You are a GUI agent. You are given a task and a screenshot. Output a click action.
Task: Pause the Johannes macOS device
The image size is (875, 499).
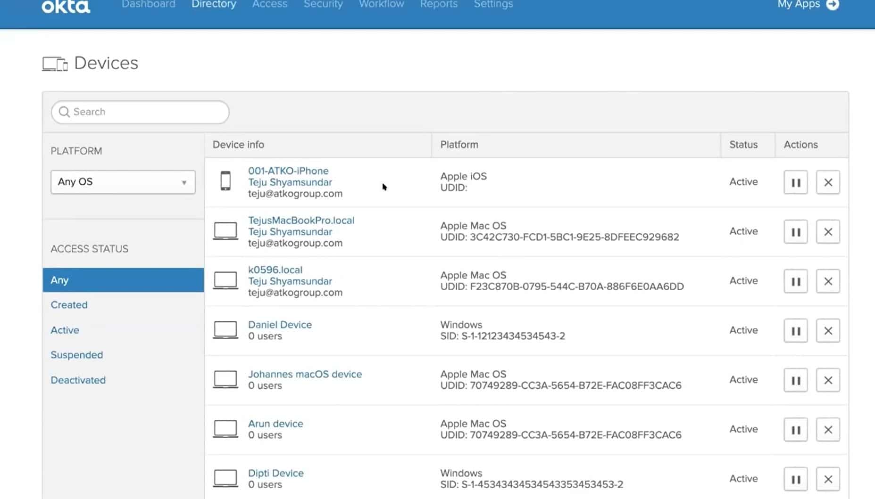pos(795,380)
